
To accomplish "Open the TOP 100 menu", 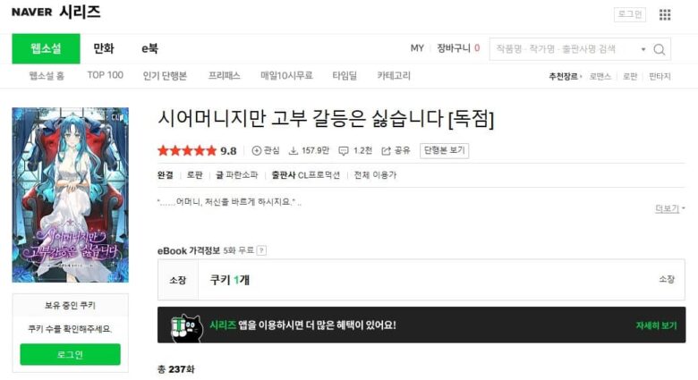I will (105, 75).
